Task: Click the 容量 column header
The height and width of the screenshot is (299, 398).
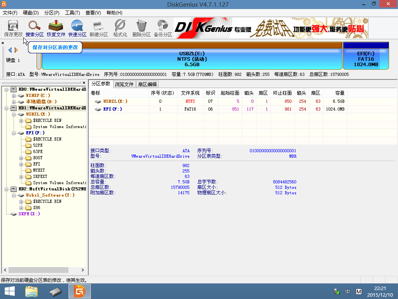Action: [x=335, y=93]
